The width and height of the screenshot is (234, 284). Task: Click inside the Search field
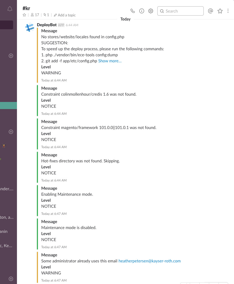pos(180,11)
